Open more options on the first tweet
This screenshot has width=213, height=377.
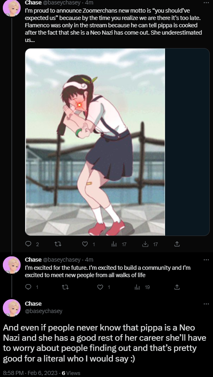coord(206,2)
